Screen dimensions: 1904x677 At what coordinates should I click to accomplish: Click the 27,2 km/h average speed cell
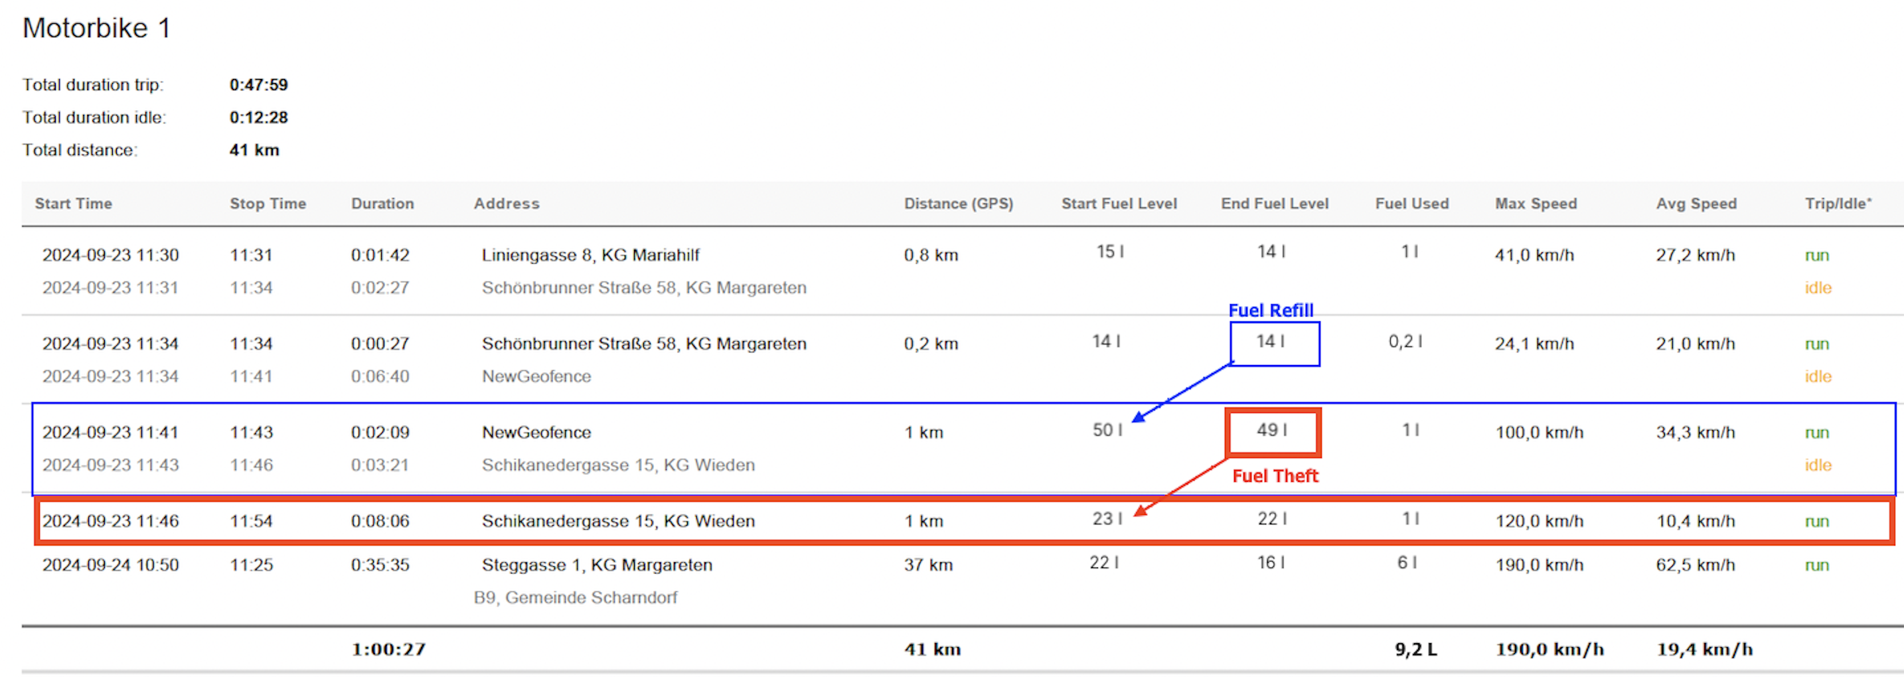pos(1696,255)
